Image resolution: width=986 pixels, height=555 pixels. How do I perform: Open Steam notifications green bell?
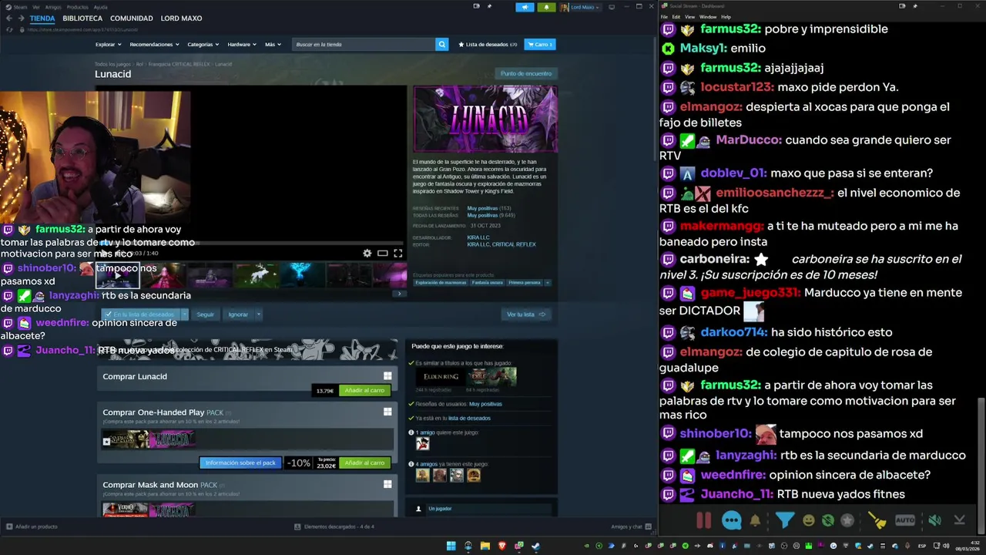click(546, 7)
